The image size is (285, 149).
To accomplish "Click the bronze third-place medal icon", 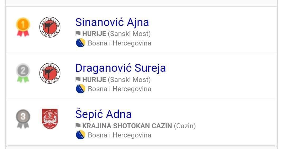I will point(23,118).
